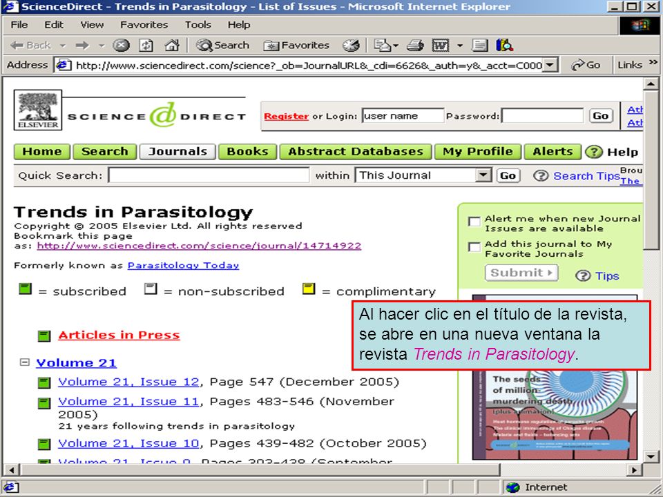Click the Forward arrow toolbar button
Image resolution: width=663 pixels, height=497 pixels.
(82, 46)
